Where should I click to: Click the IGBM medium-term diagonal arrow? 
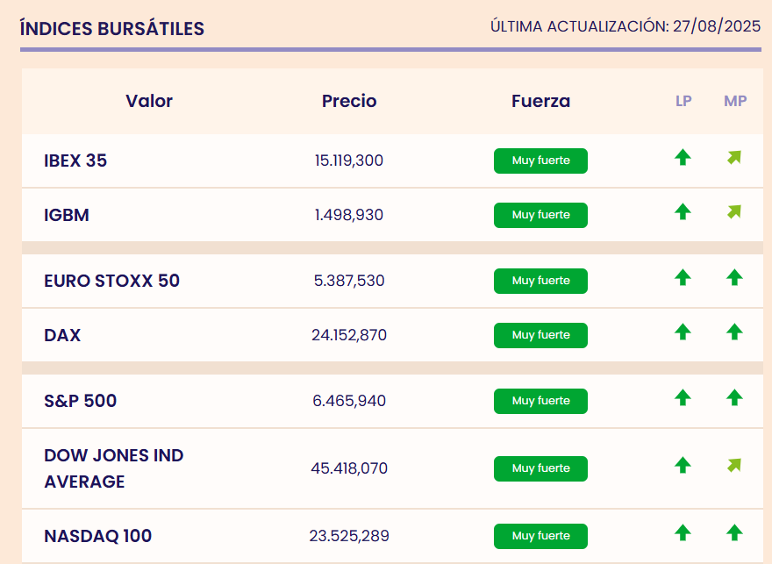pyautogui.click(x=734, y=211)
